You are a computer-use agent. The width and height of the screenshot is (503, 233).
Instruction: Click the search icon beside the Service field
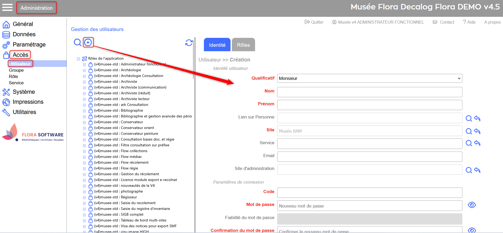469,143
